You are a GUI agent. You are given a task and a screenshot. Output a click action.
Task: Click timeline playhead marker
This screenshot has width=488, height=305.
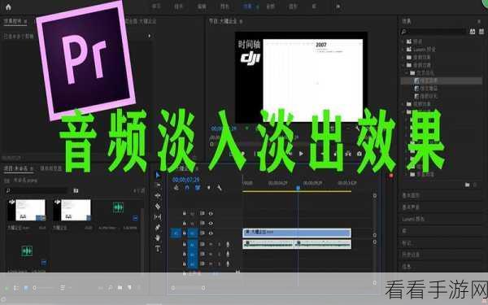(x=298, y=188)
